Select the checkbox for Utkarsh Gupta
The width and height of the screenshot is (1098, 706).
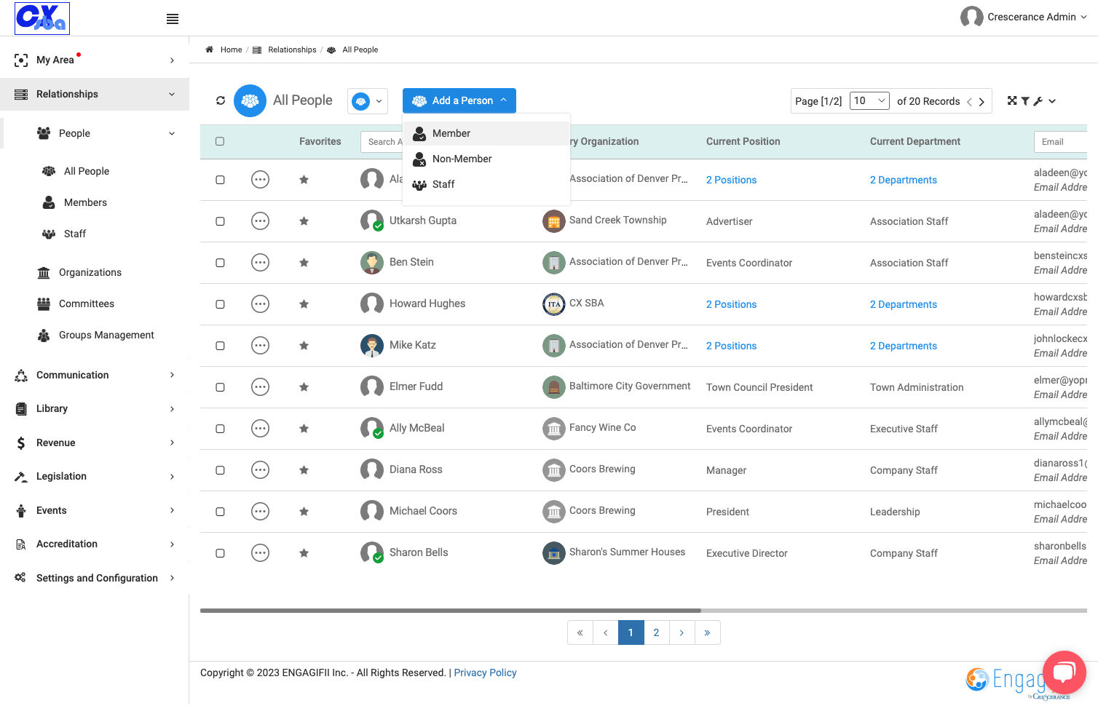(220, 221)
